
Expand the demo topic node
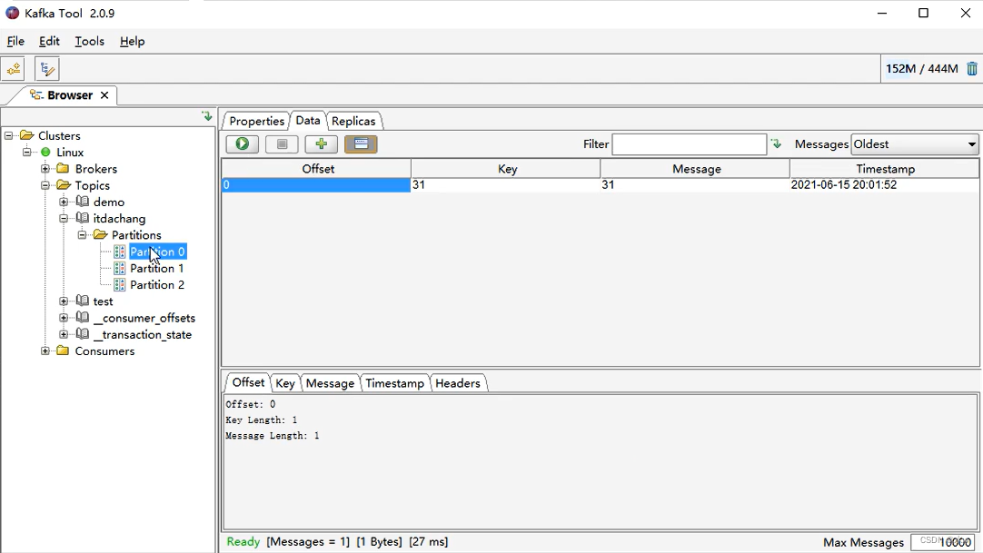click(x=64, y=202)
